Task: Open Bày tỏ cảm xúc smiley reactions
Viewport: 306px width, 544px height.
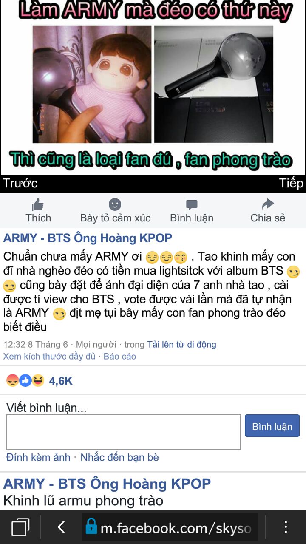Action: [x=115, y=204]
